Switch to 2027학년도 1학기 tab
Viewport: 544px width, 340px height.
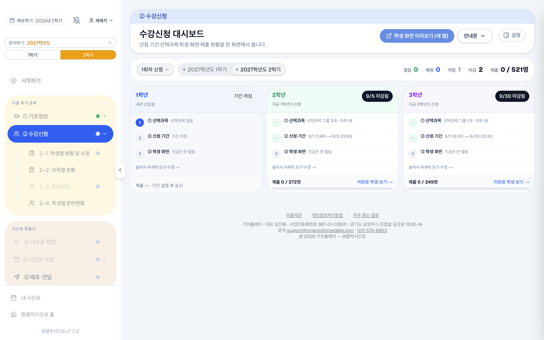click(205, 70)
